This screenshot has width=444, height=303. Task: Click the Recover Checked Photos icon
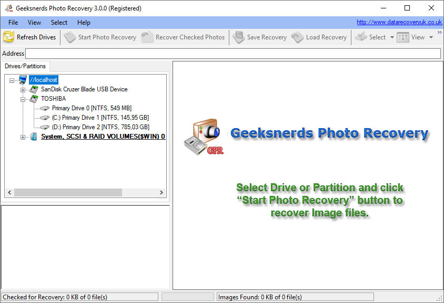[x=147, y=37]
